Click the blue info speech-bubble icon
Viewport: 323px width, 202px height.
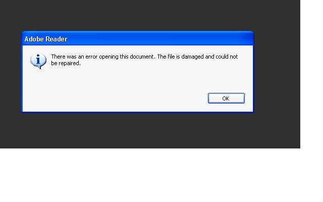tap(38, 61)
